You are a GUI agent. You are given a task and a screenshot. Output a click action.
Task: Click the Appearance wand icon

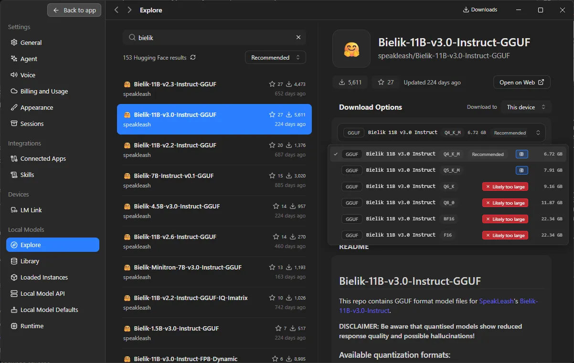(x=14, y=107)
